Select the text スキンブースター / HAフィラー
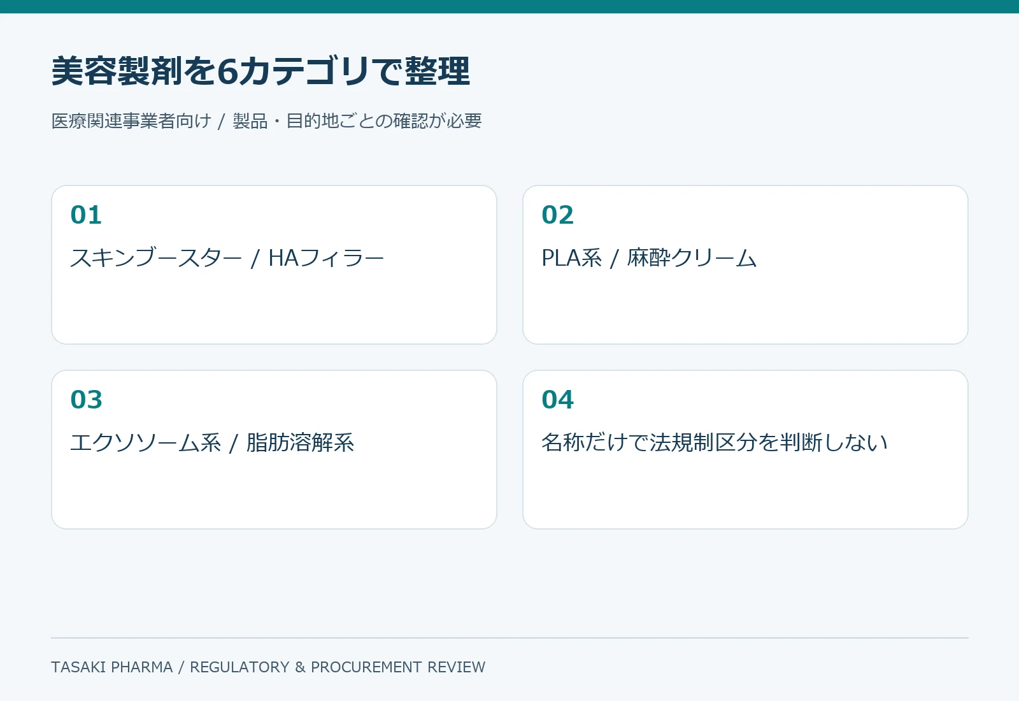The height and width of the screenshot is (701, 1019). coord(227,257)
